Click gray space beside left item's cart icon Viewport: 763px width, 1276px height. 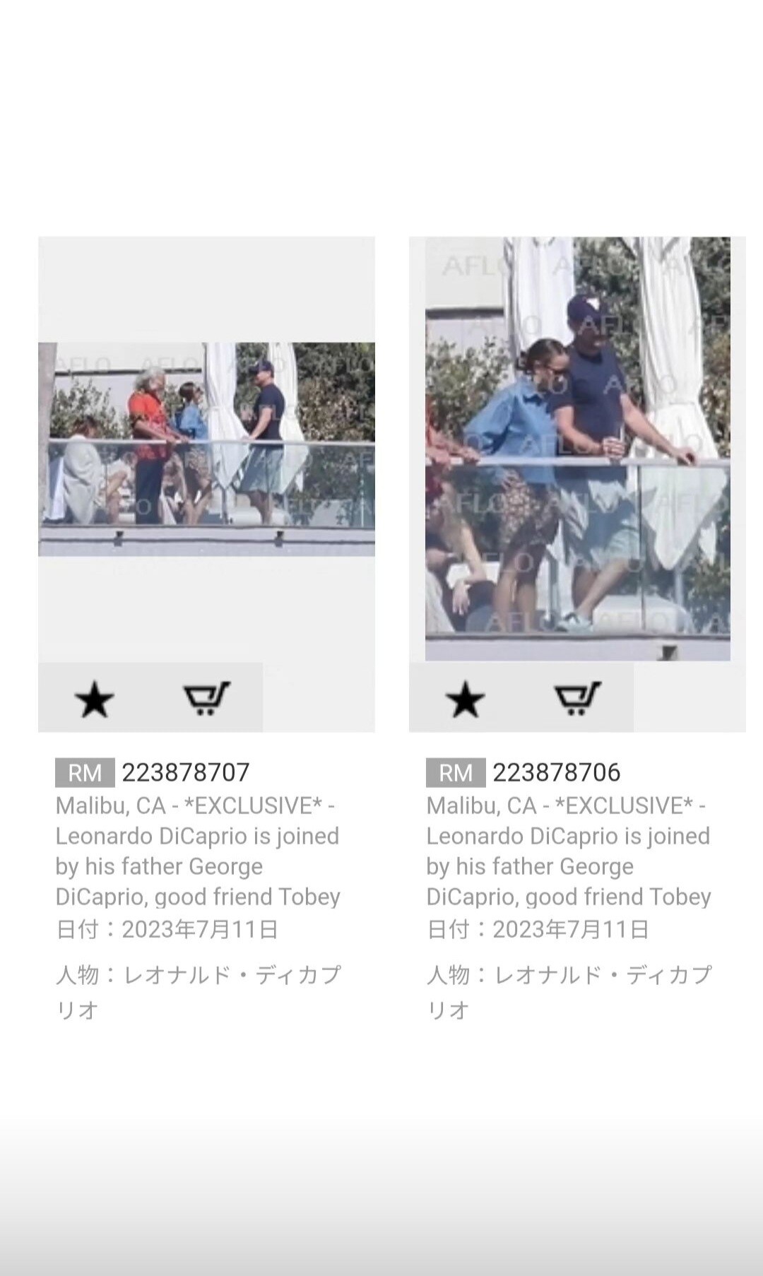[x=319, y=697]
